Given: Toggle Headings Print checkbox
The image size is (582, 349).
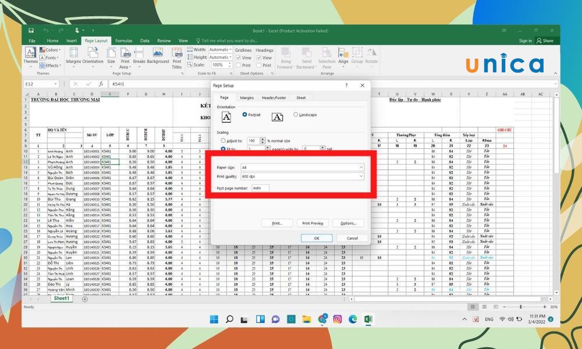Looking at the screenshot, I should 259,65.
